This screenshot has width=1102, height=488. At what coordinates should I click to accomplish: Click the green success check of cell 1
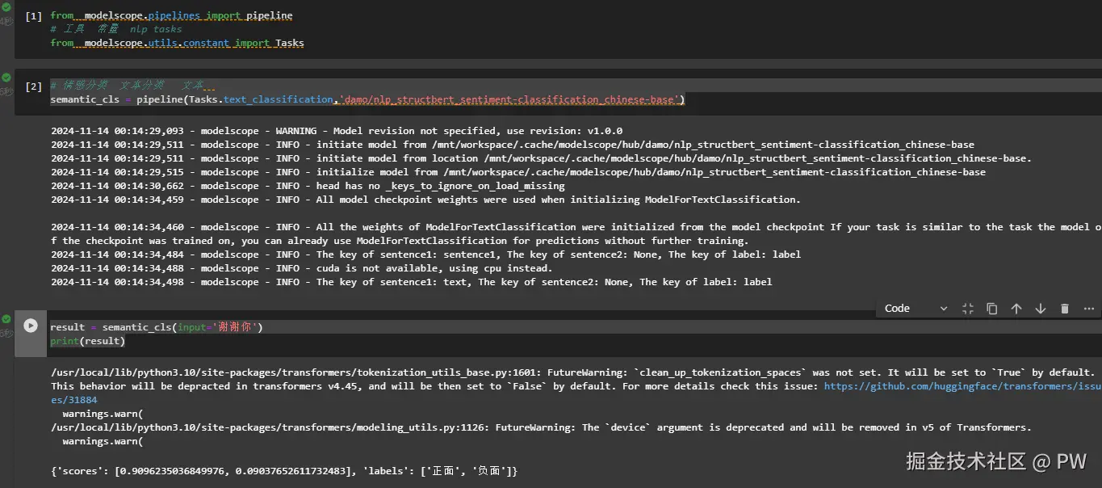point(6,7)
